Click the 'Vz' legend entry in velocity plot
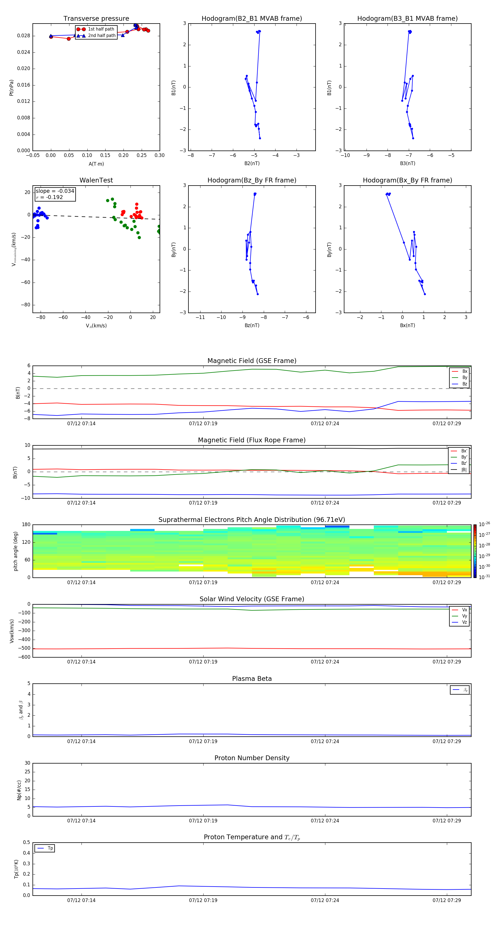Screen dimensions: 504x925 [459, 622]
